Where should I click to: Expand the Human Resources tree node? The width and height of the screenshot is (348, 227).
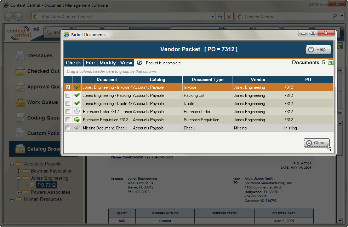(12, 199)
